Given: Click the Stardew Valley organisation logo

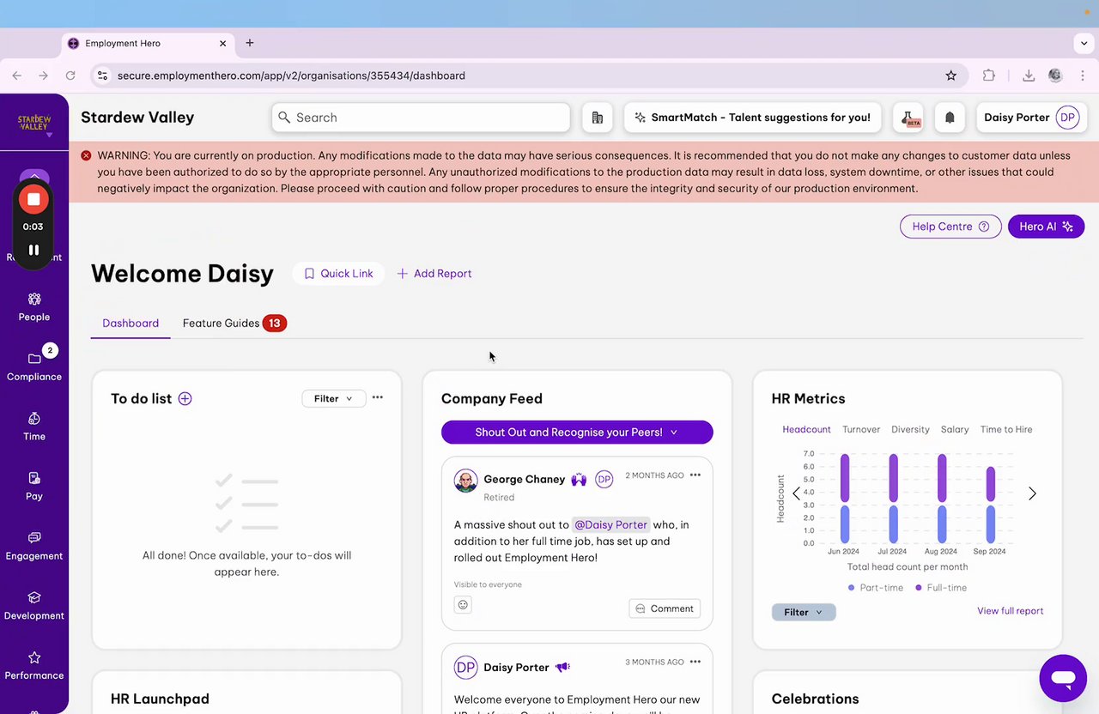Looking at the screenshot, I should click(34, 123).
